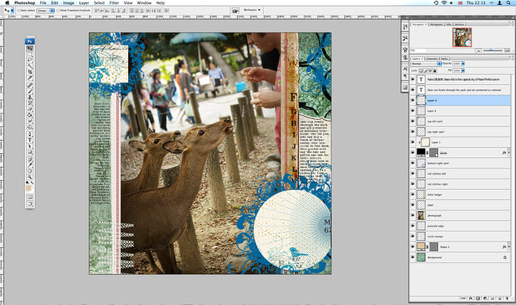
Task: Select the Rectangular Marquee tool
Action: (29, 54)
